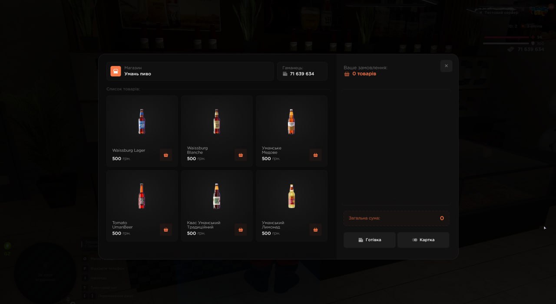The height and width of the screenshot is (304, 556).
Task: Add Уманський Лимонад to the basket
Action: [315, 229]
